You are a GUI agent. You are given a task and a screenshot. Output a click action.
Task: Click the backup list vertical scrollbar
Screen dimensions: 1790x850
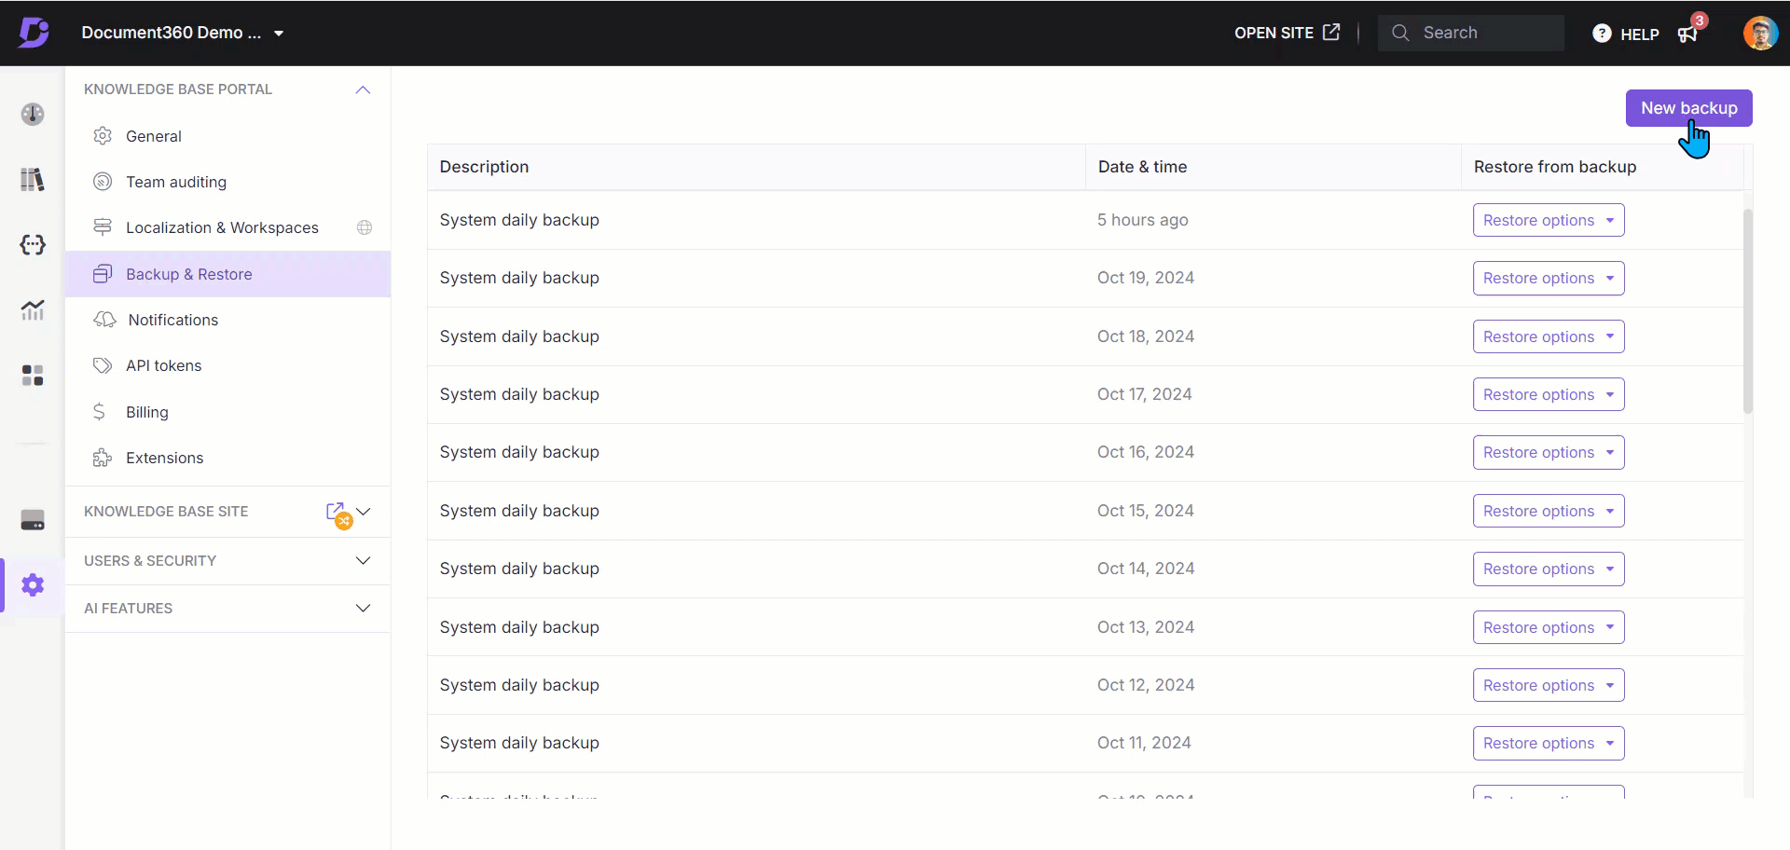1748,310
